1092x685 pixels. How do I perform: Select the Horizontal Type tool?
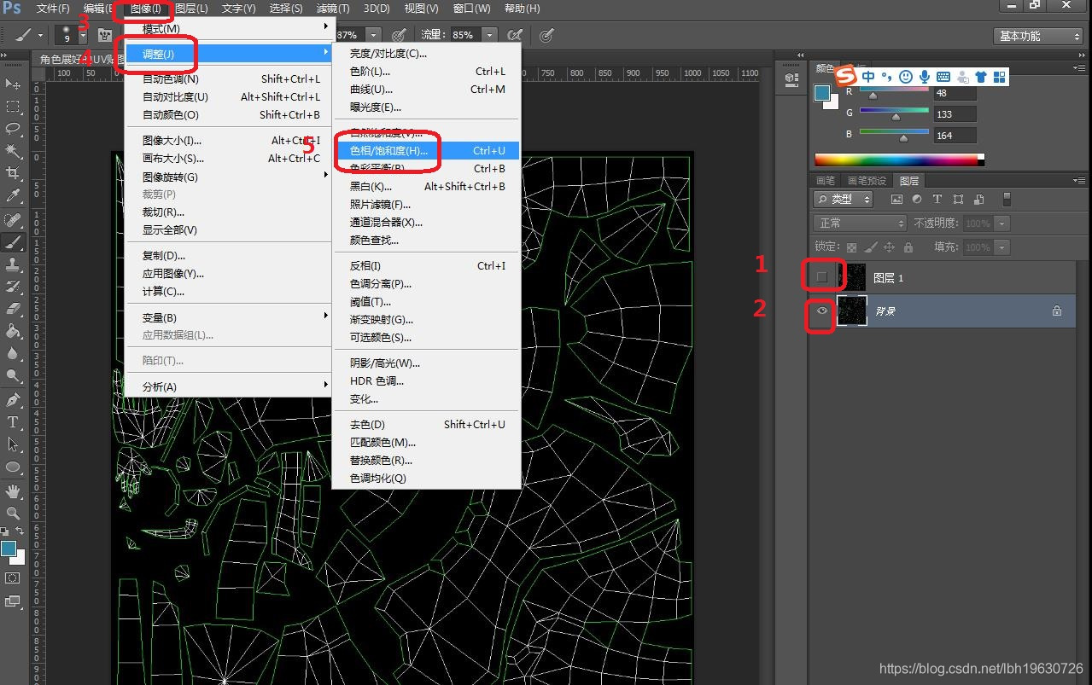coord(13,422)
